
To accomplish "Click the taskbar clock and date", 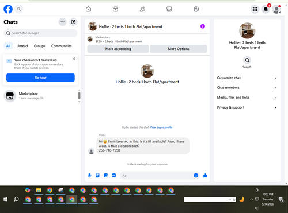I will click(268, 199).
